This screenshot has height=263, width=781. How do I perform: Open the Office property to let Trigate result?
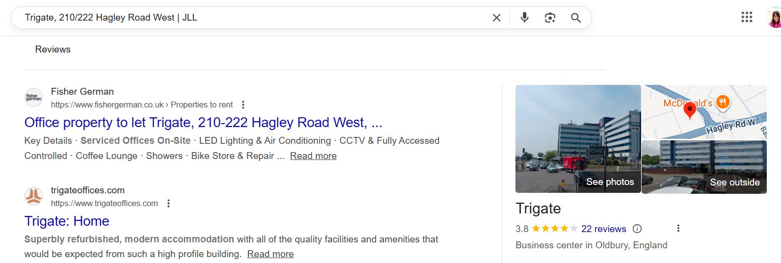coord(203,123)
